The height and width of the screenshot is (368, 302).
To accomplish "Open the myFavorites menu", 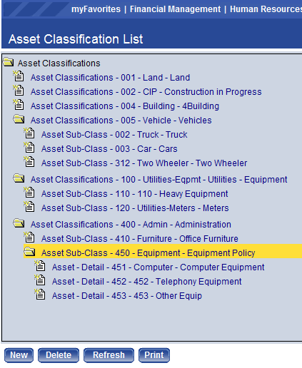I will 96,9.
